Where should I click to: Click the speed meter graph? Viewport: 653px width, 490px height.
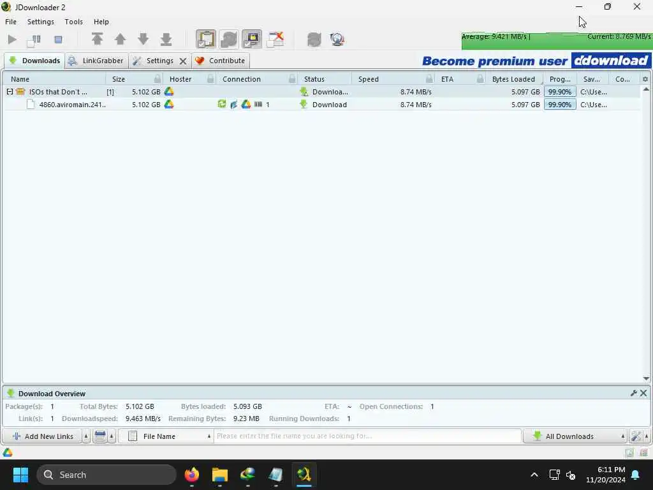pyautogui.click(x=556, y=41)
